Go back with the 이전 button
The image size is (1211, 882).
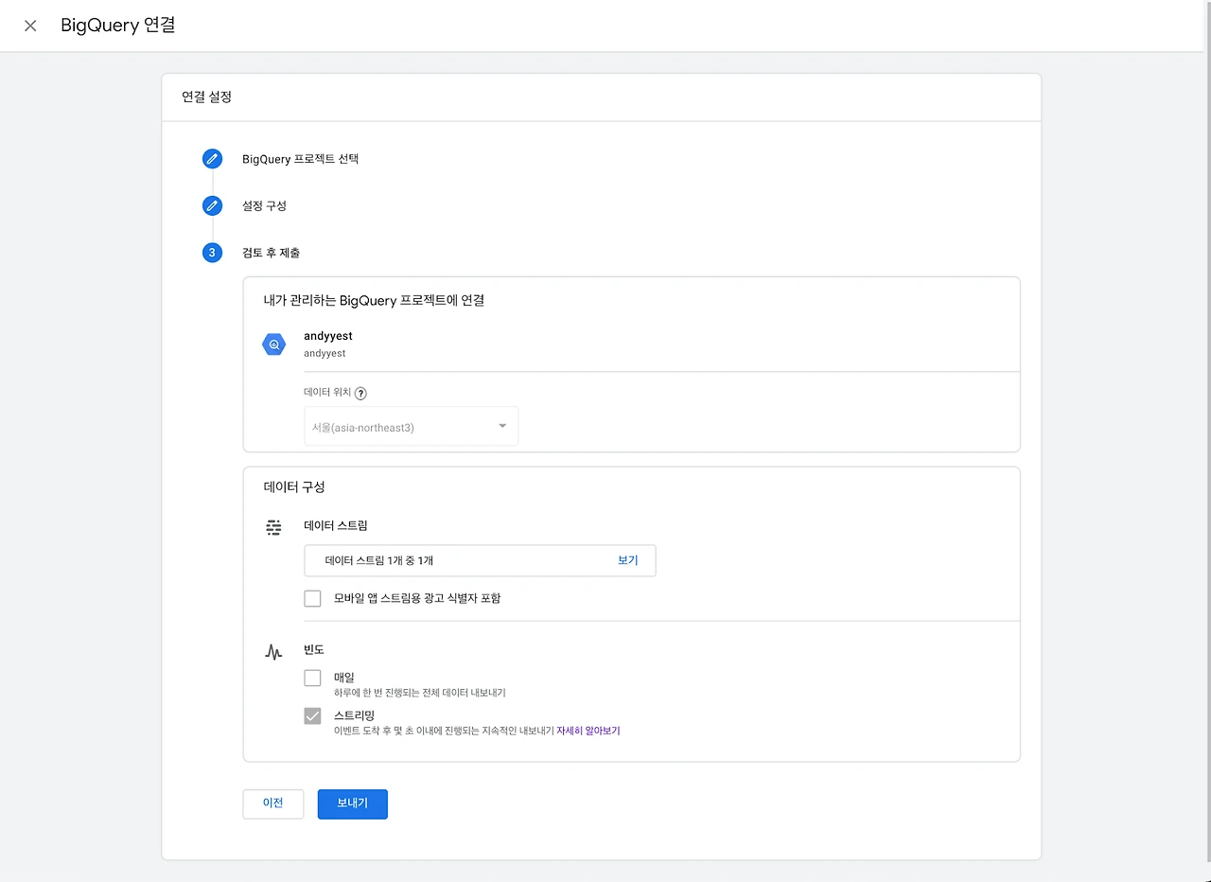coord(273,803)
